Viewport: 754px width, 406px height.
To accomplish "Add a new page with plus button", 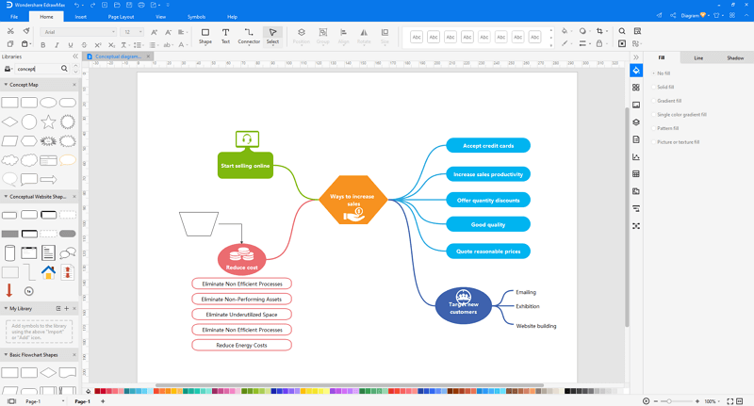I will [x=103, y=401].
